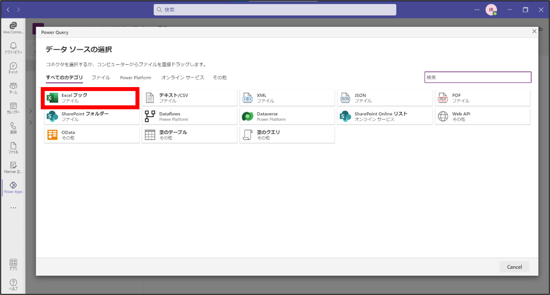Open the Dataflows connector
550x295 pixels.
tap(189, 116)
